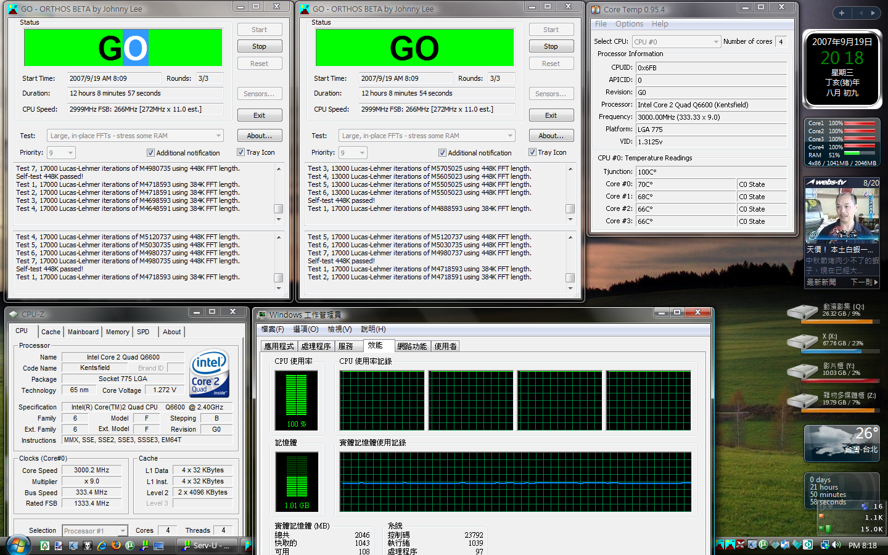Open Core Temp Select CPU dropdown
The width and height of the screenshot is (888, 555).
[676, 41]
